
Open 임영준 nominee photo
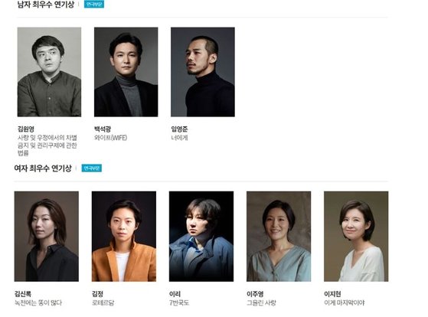coord(203,72)
